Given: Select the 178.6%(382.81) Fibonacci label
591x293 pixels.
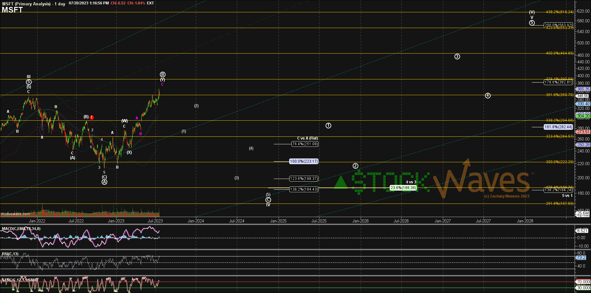Looking at the screenshot, I should coord(559,82).
